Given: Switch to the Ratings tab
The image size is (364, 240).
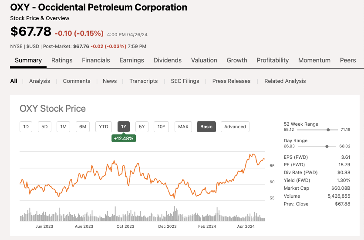Looking at the screenshot, I should pyautogui.click(x=62, y=60).
